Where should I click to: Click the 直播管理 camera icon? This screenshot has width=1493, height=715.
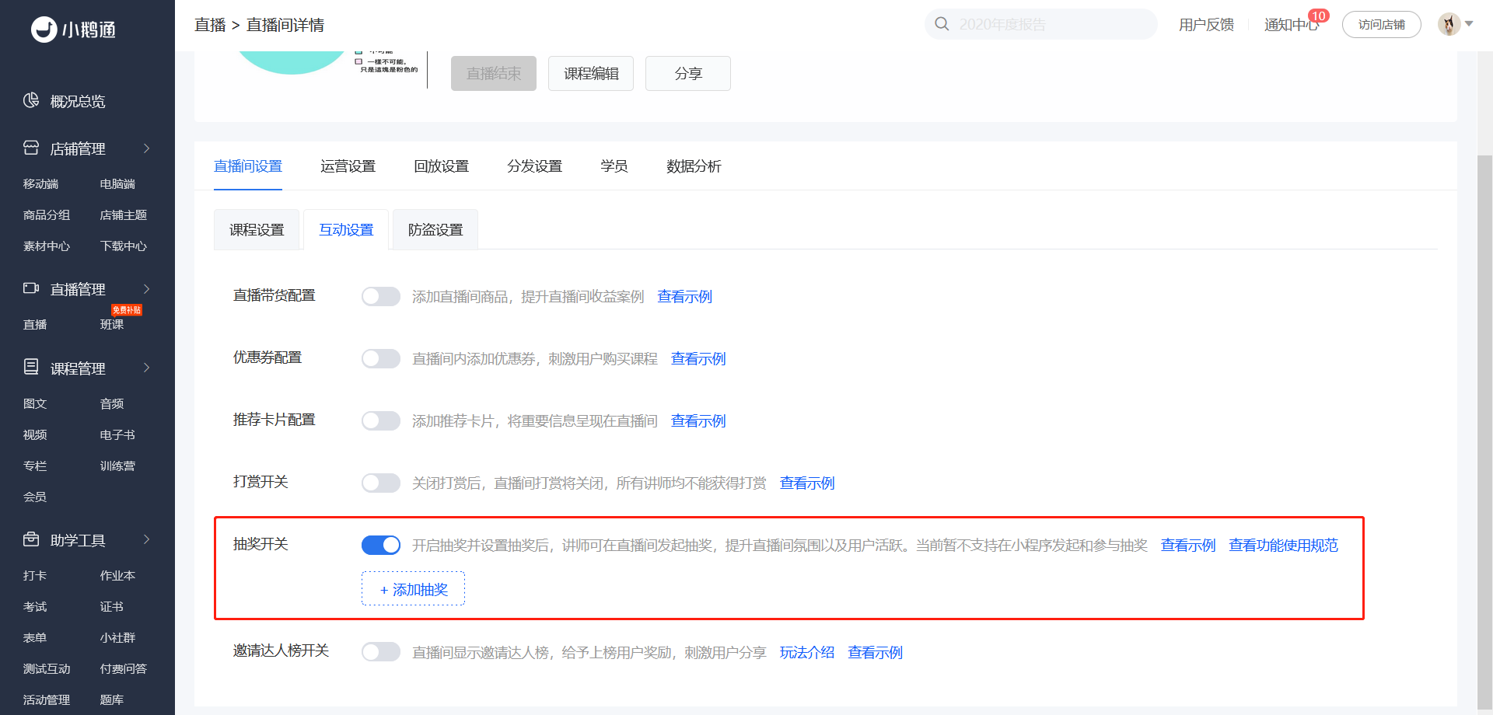click(31, 288)
